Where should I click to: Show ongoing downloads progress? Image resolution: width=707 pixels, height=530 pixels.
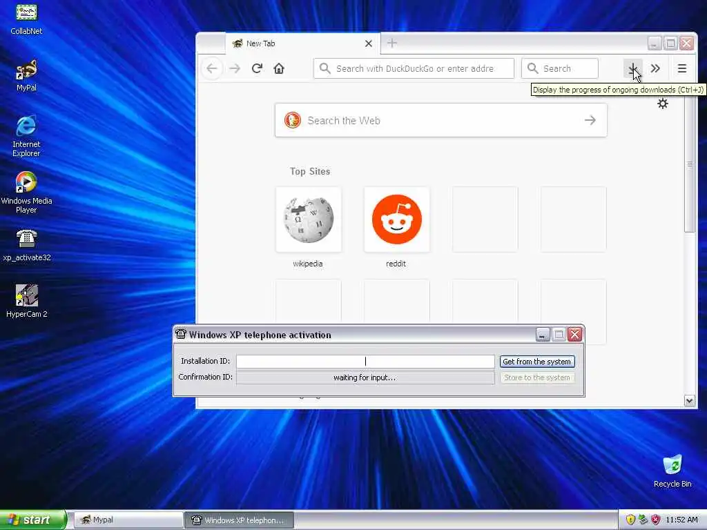pyautogui.click(x=633, y=68)
